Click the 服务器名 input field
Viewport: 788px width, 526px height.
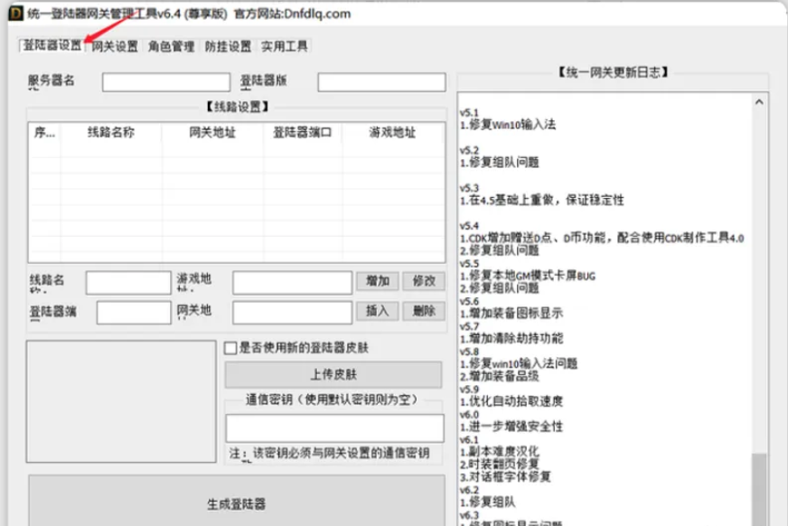[x=165, y=81]
